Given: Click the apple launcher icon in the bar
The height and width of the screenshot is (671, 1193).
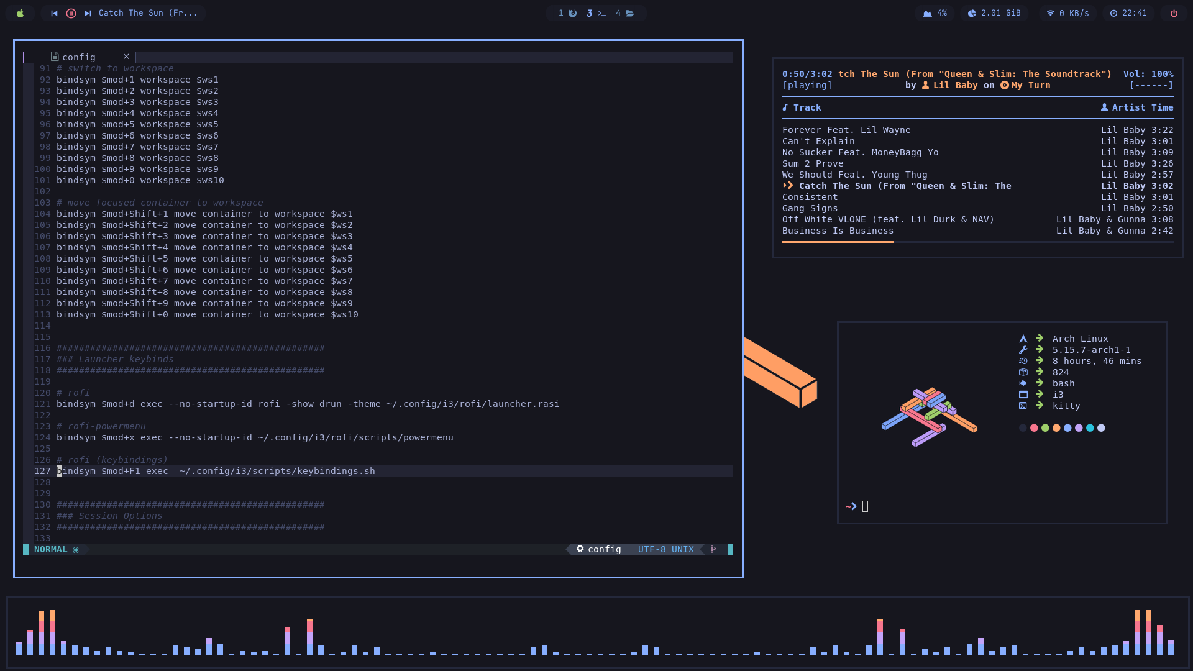Looking at the screenshot, I should tap(20, 13).
